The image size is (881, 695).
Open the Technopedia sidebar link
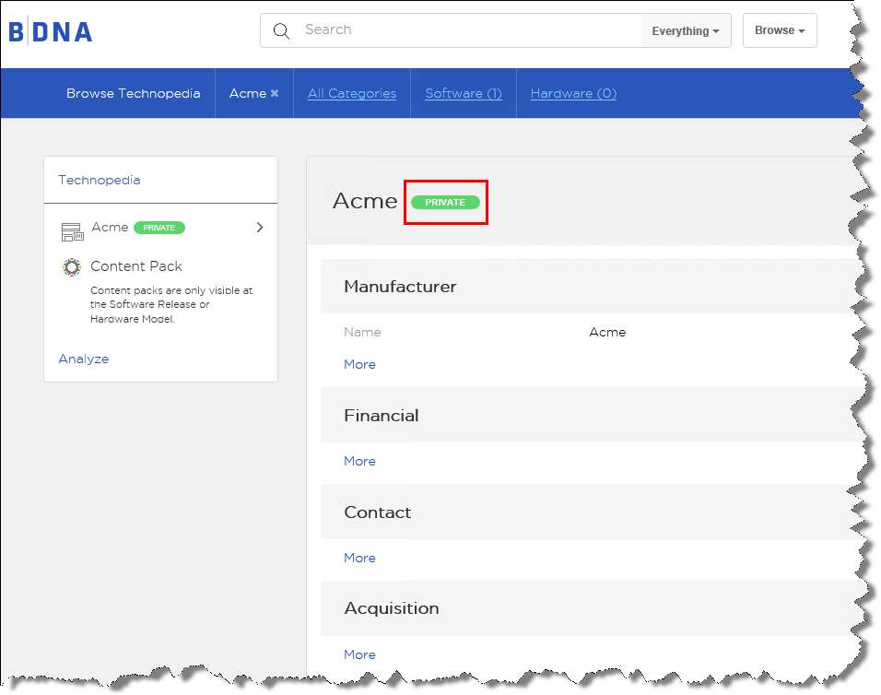(100, 180)
